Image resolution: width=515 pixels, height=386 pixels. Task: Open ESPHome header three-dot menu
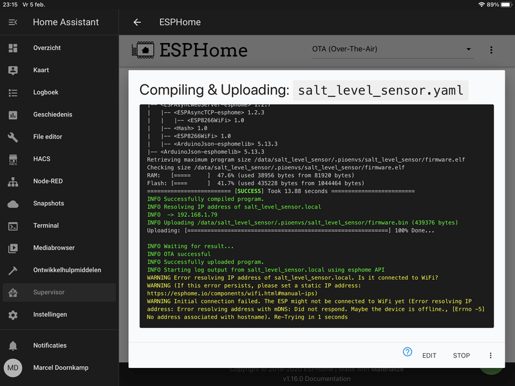coord(491,50)
